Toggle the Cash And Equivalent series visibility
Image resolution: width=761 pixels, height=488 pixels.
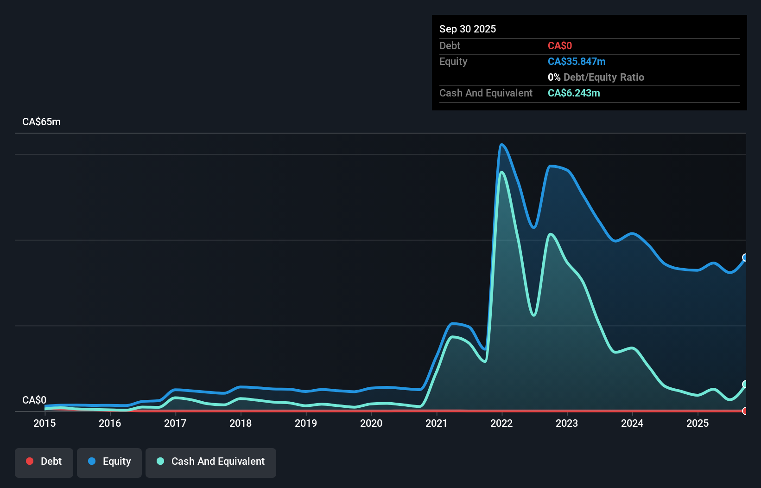211,462
